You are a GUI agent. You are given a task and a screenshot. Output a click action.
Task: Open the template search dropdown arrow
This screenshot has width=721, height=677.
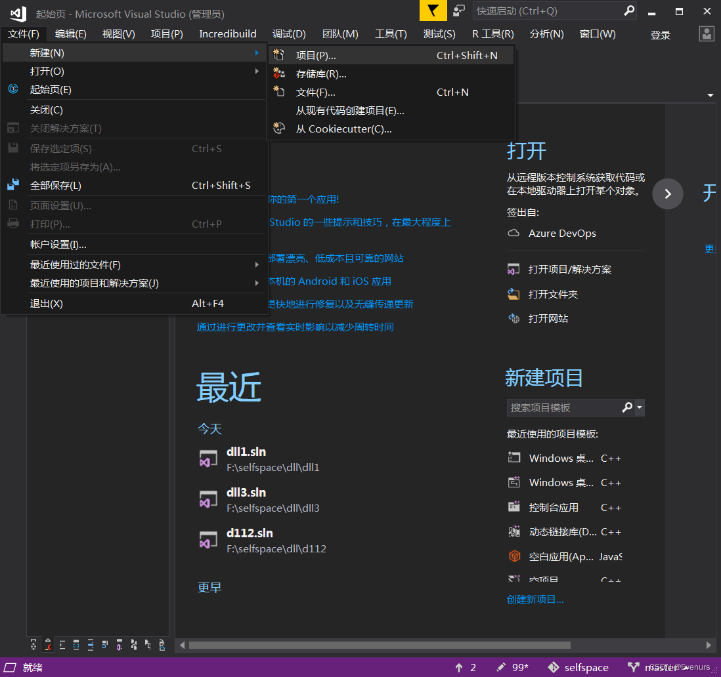[x=640, y=407]
